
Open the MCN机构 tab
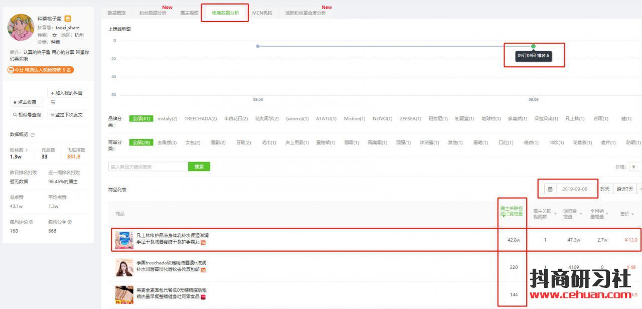[x=262, y=13]
